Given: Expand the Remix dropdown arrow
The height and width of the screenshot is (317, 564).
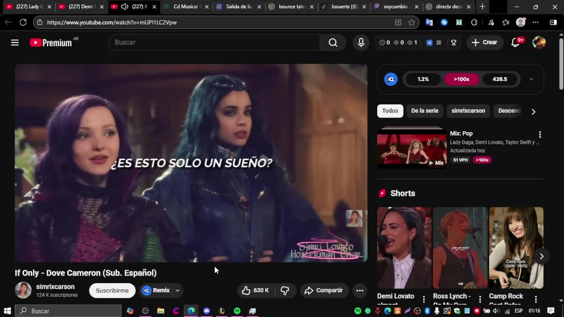Looking at the screenshot, I should pyautogui.click(x=178, y=290).
